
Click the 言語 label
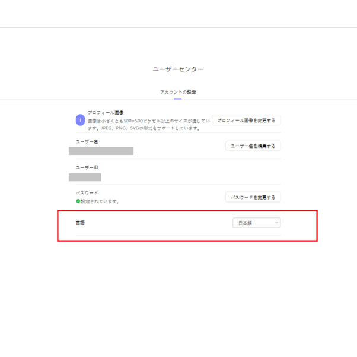click(80, 222)
